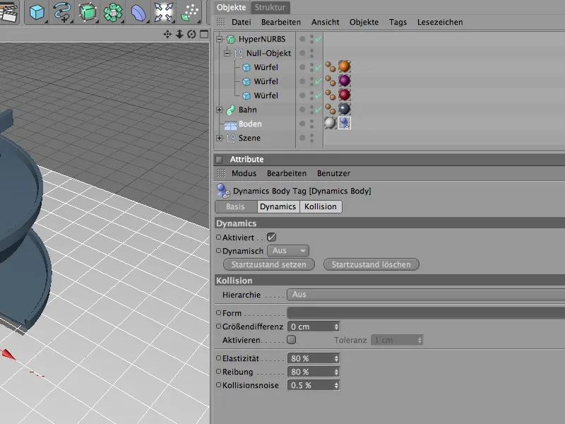Collapse the Null-Objekt hierarchy in the object manager
The width and height of the screenshot is (565, 424).
226,53
